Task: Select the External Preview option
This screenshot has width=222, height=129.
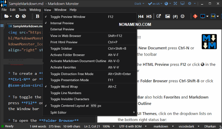Action: (62, 29)
